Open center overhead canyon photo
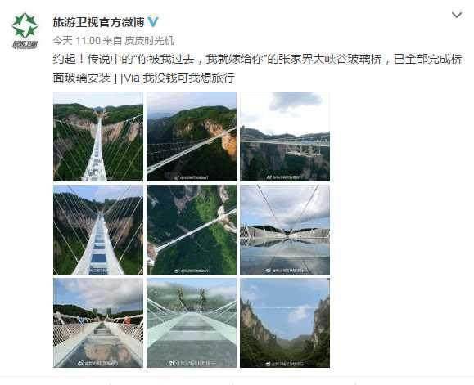The image size is (474, 385). [192, 230]
